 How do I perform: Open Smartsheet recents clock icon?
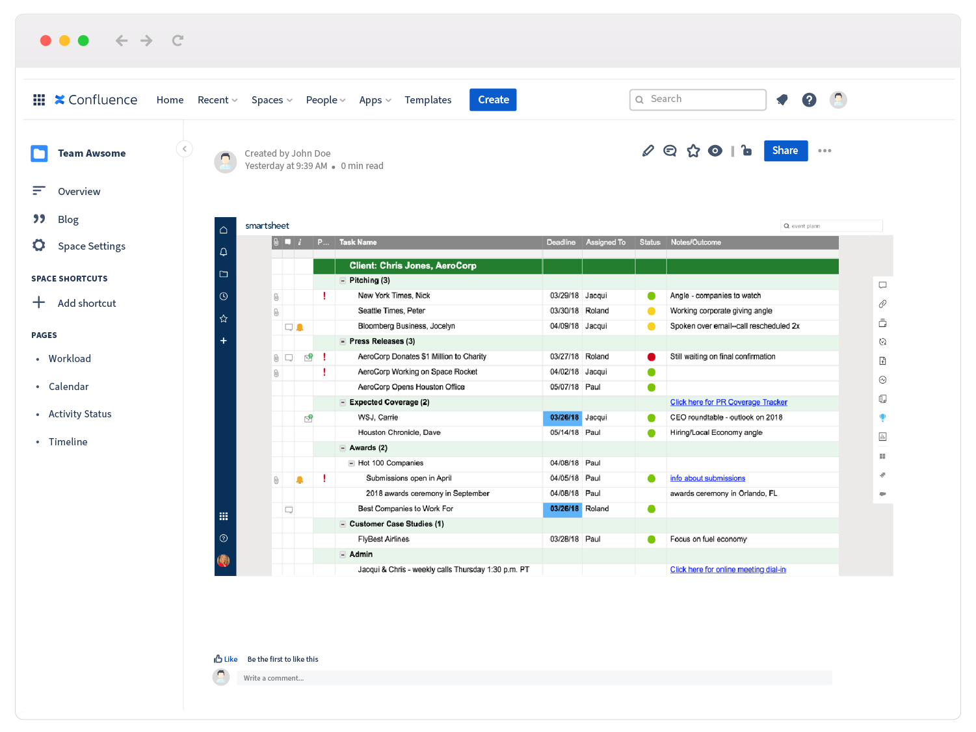[x=224, y=296]
